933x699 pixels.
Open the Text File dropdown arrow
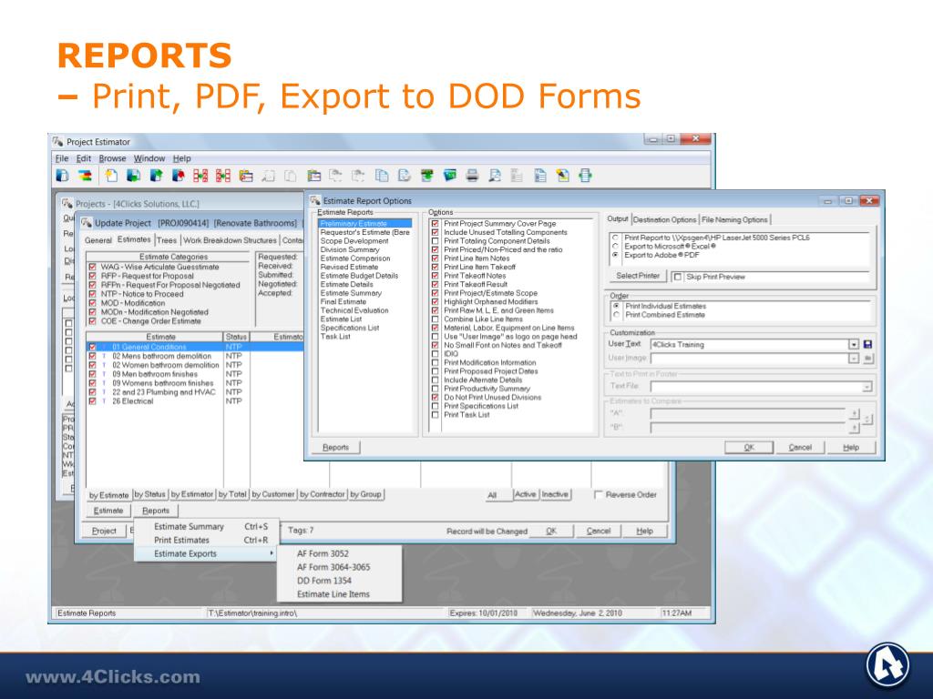point(867,387)
